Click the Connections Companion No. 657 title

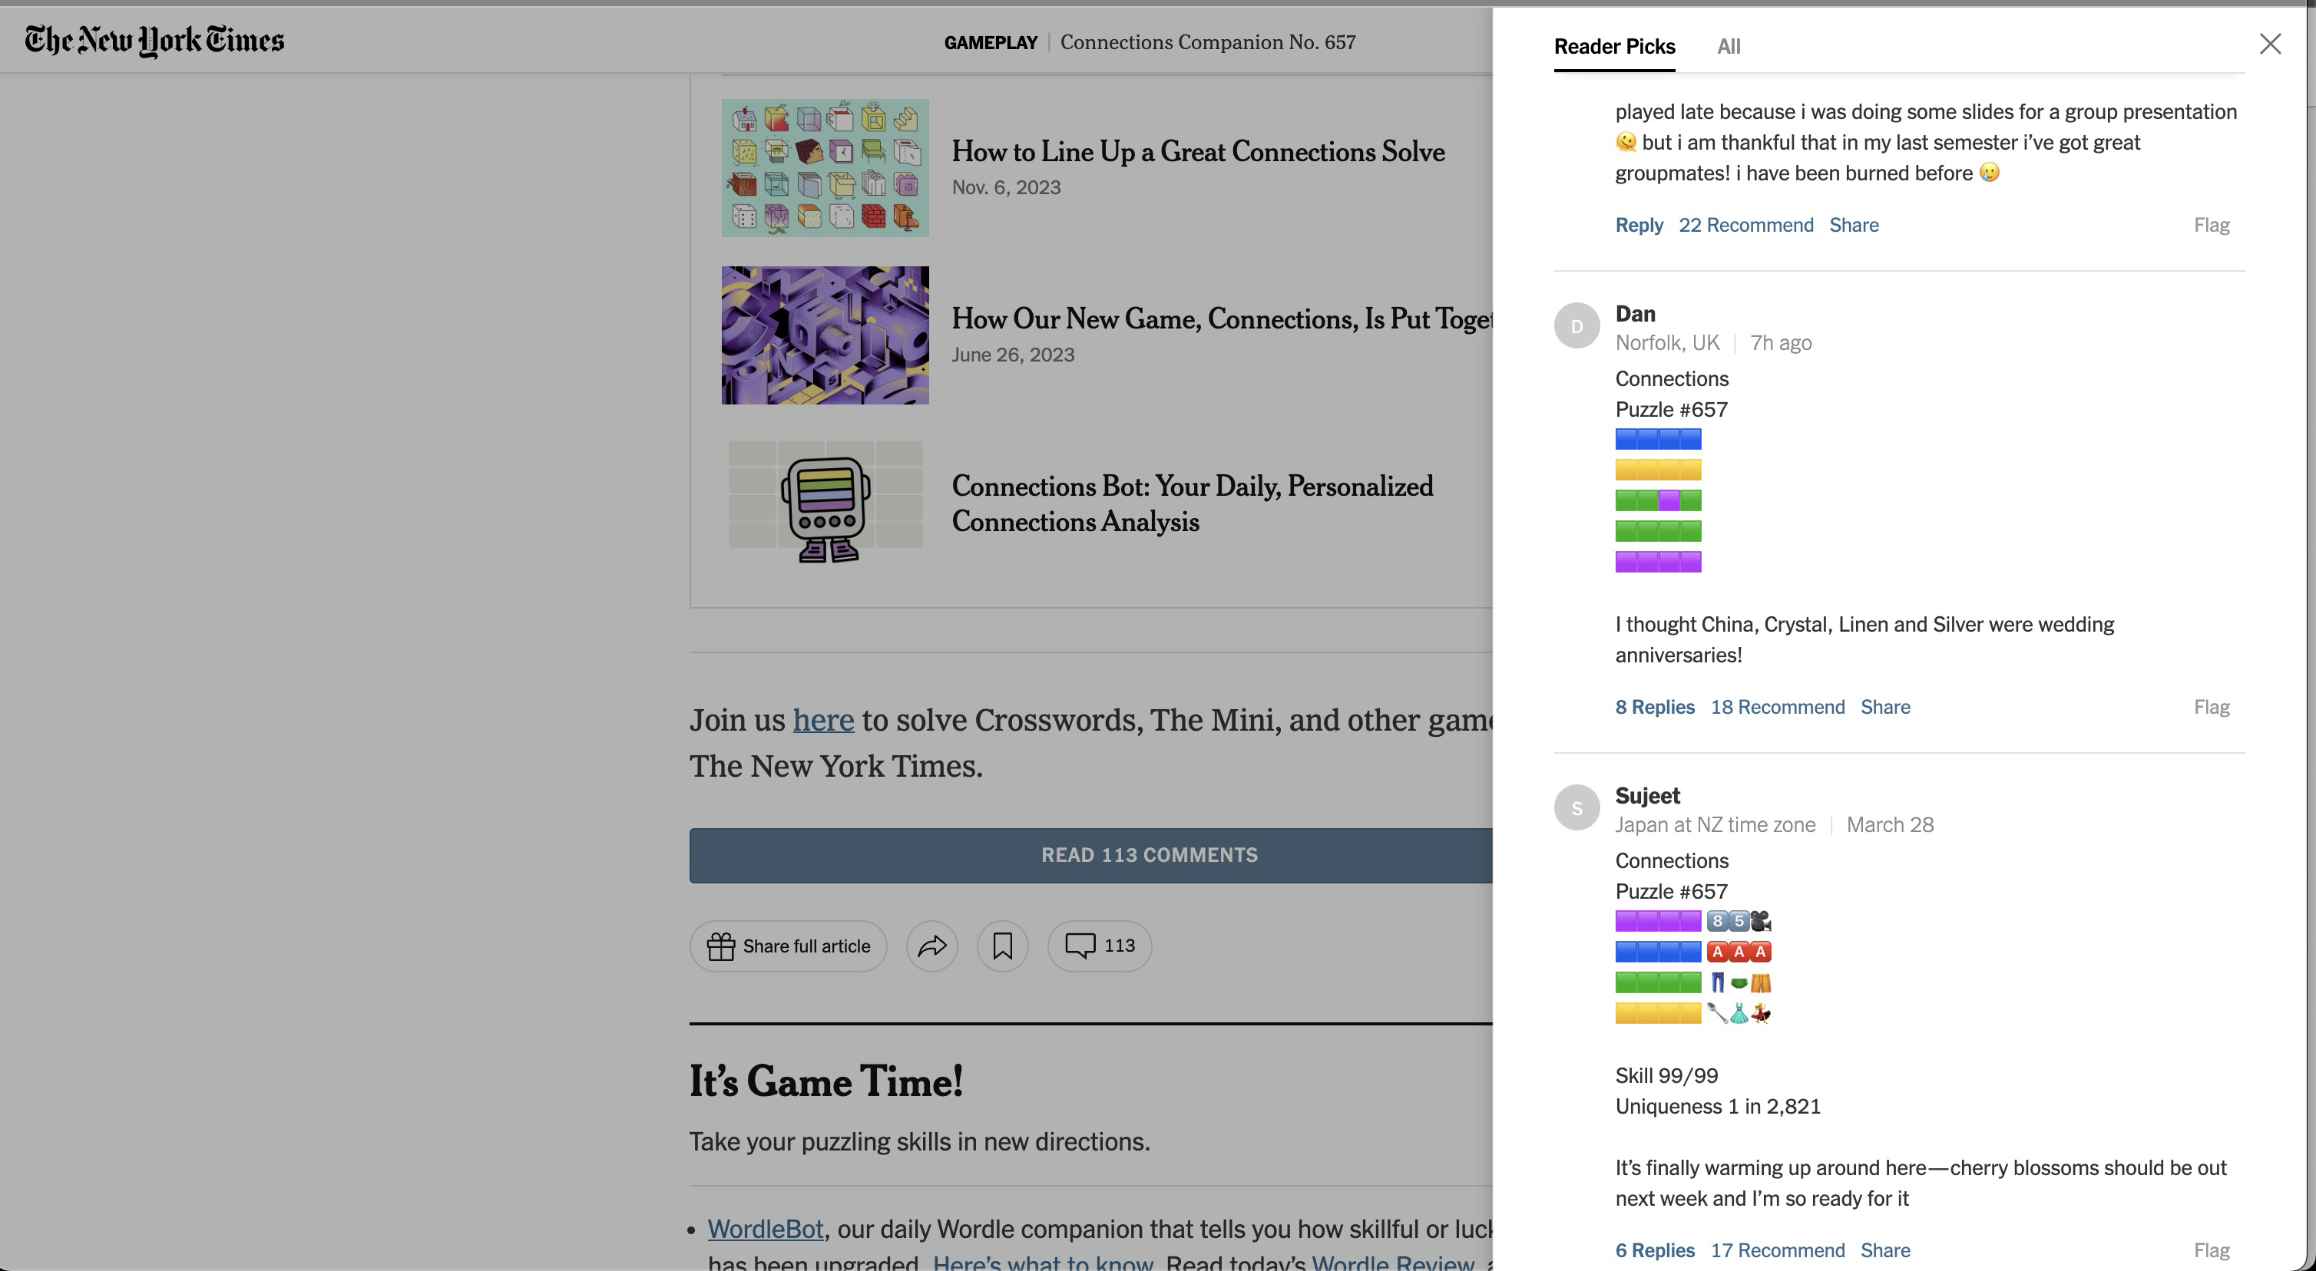1207,42
